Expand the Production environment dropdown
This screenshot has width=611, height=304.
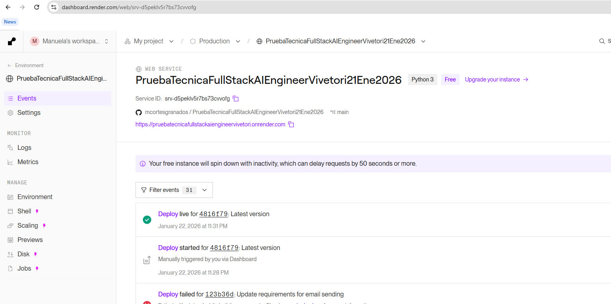tap(238, 41)
